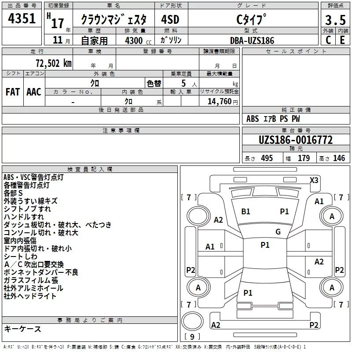Viewport: 352px width, 352px height.
Task: Click inspector note 社外アルミホイール
Action: (33, 288)
